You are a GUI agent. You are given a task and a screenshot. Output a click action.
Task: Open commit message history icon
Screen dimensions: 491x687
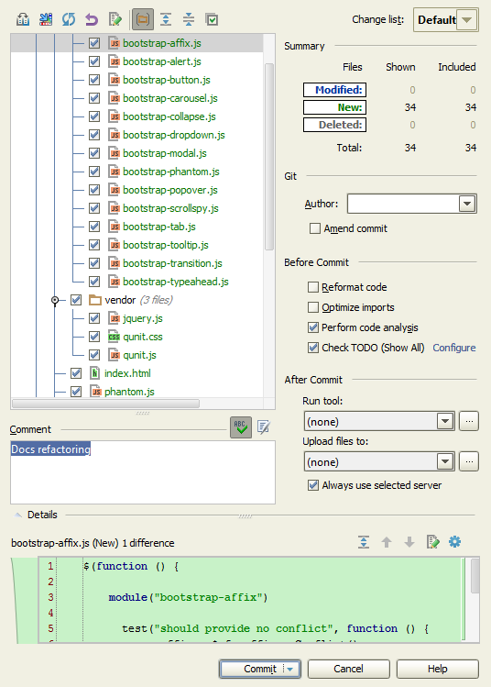pyautogui.click(x=264, y=427)
